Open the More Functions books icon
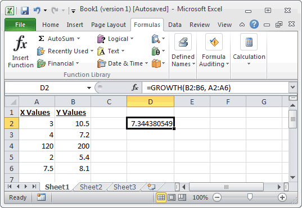Image resolution: width=302 pixels, height=208 pixels. [156, 63]
